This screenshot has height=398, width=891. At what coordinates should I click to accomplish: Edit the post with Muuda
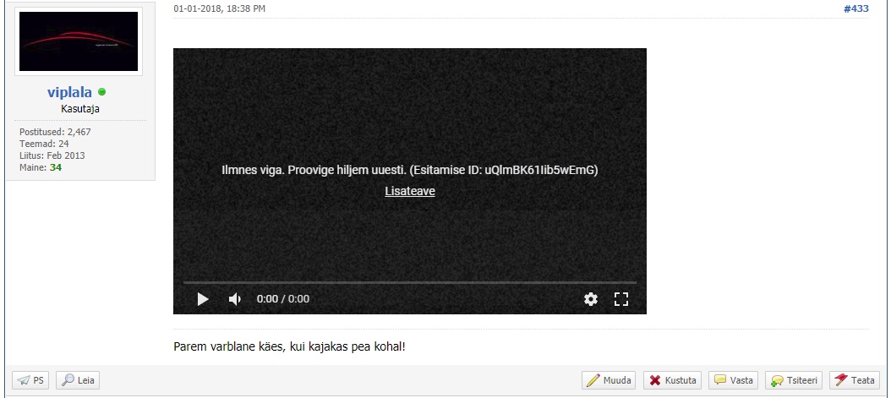[609, 380]
